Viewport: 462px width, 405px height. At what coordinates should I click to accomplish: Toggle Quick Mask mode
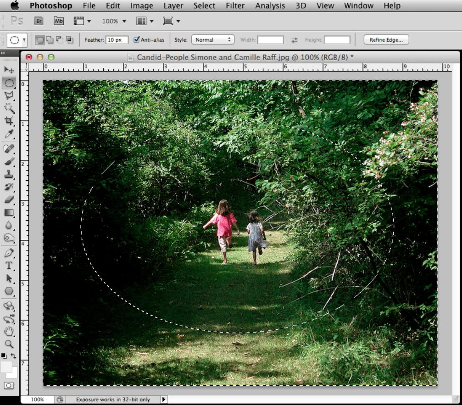[x=9, y=385]
